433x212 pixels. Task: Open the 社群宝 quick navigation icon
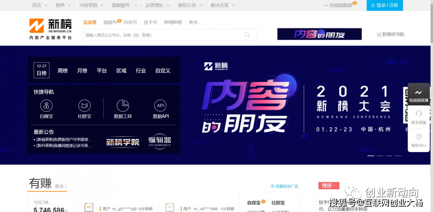pyautogui.click(x=85, y=105)
